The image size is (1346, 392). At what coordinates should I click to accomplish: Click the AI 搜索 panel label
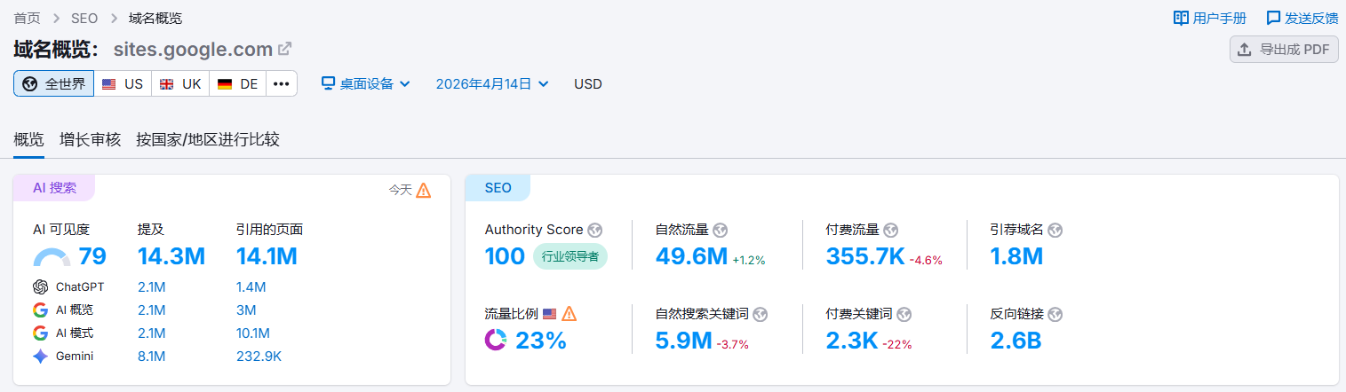click(55, 188)
